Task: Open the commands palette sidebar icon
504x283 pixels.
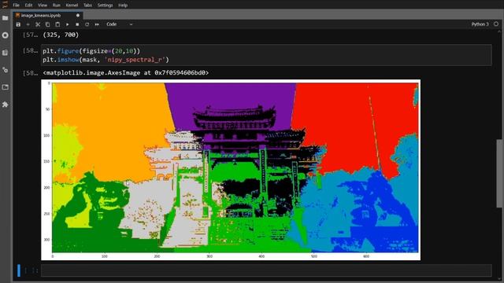Action: (6, 53)
